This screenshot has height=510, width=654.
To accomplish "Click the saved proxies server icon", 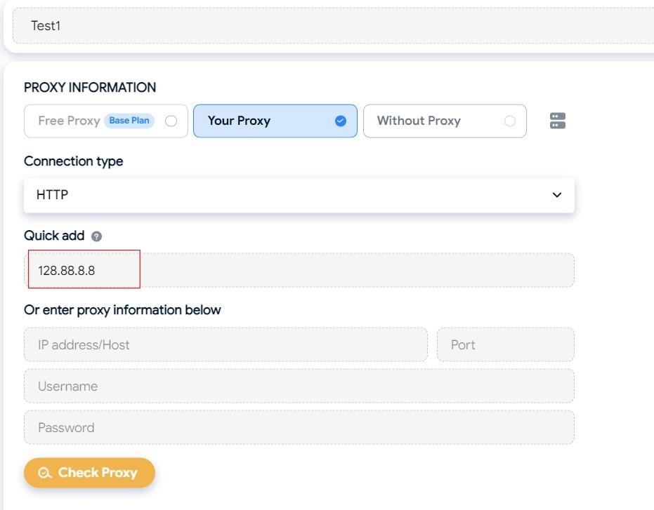I will pyautogui.click(x=558, y=121).
